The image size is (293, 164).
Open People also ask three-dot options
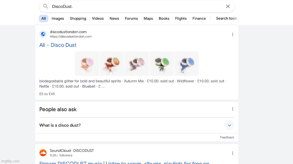click(233, 109)
